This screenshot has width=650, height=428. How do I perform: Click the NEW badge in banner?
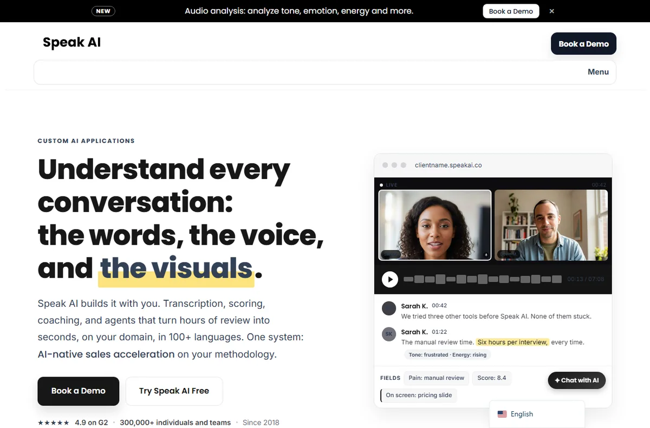pyautogui.click(x=103, y=11)
